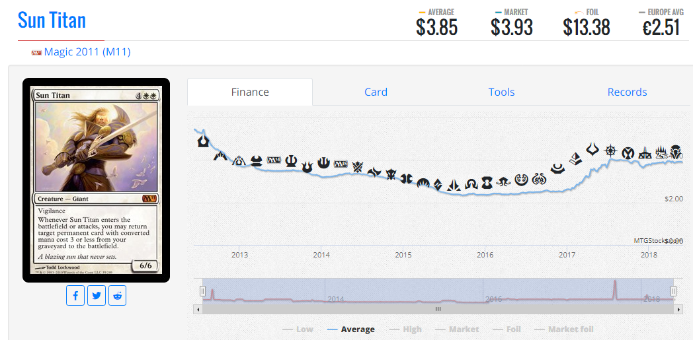Share card on Twitter
693x340 pixels.
[97, 296]
